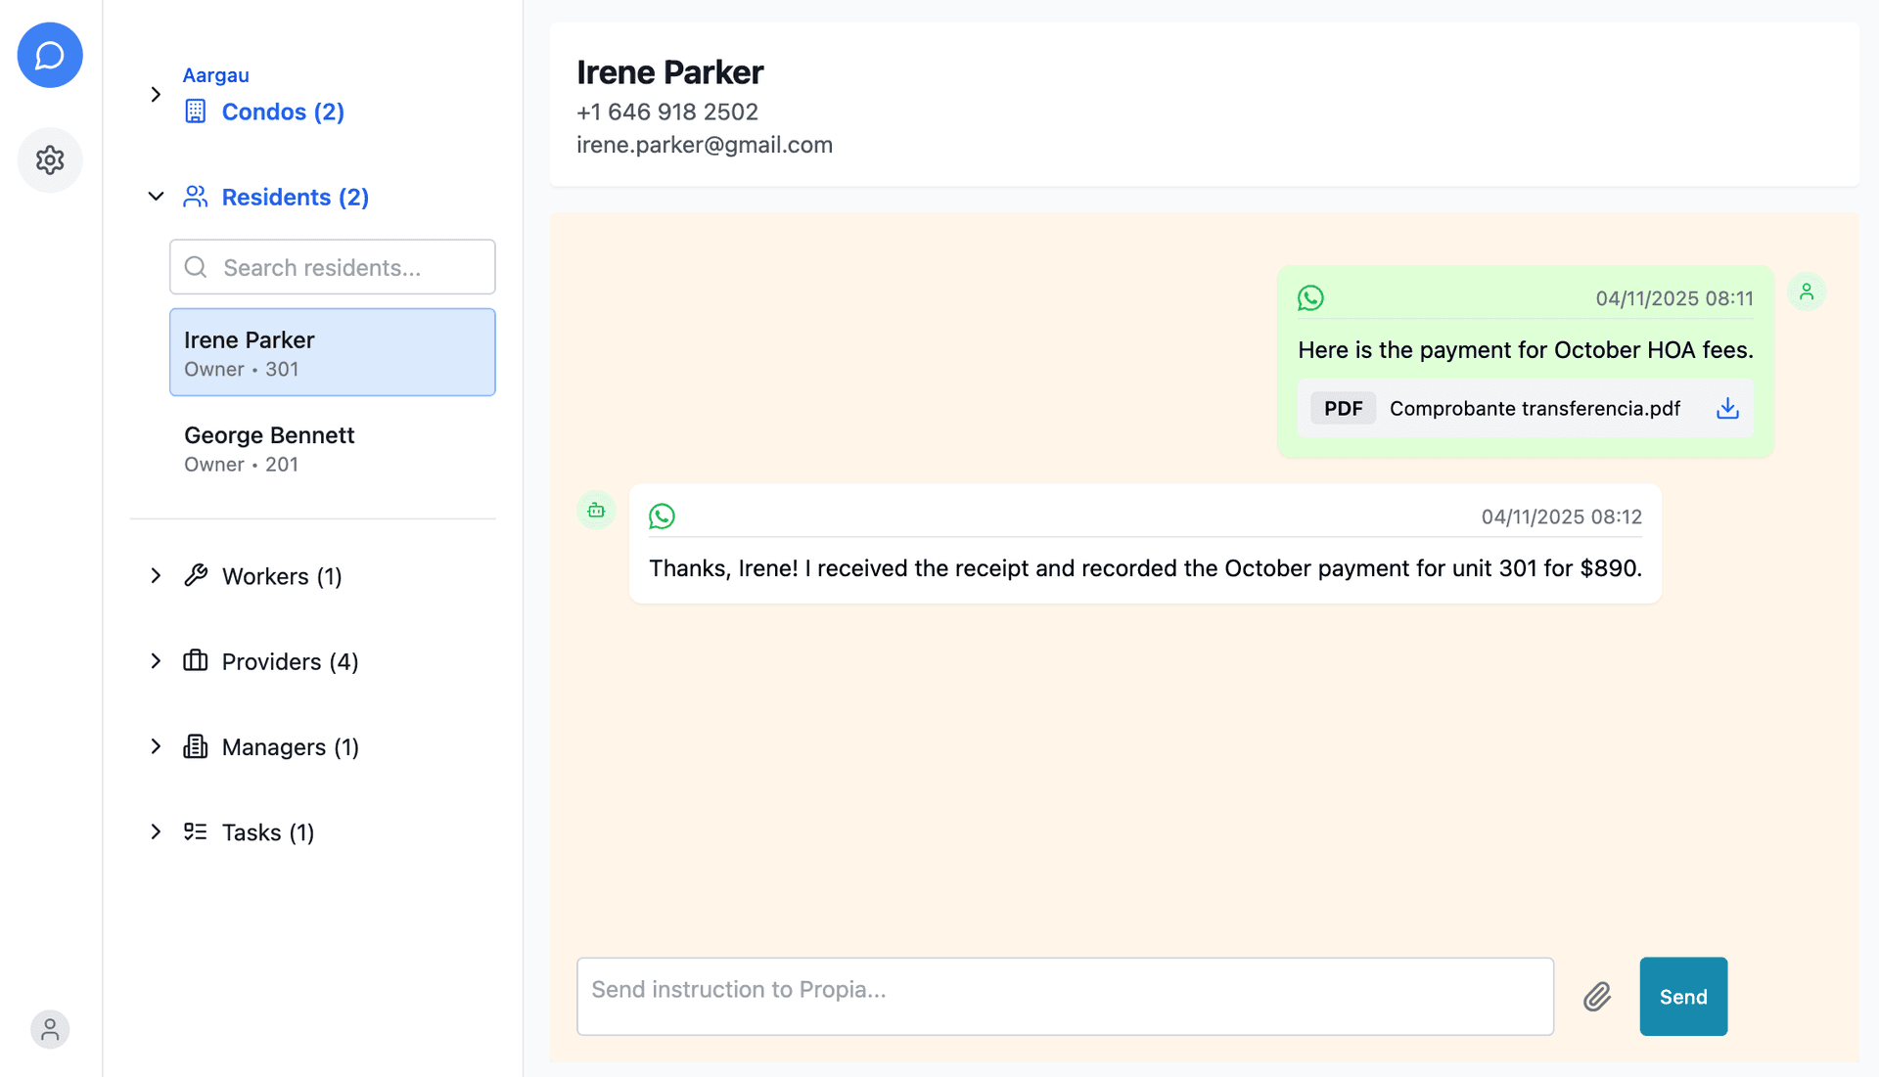Expand the Providers section
Image resolution: width=1879 pixels, height=1077 pixels.
[x=156, y=661]
